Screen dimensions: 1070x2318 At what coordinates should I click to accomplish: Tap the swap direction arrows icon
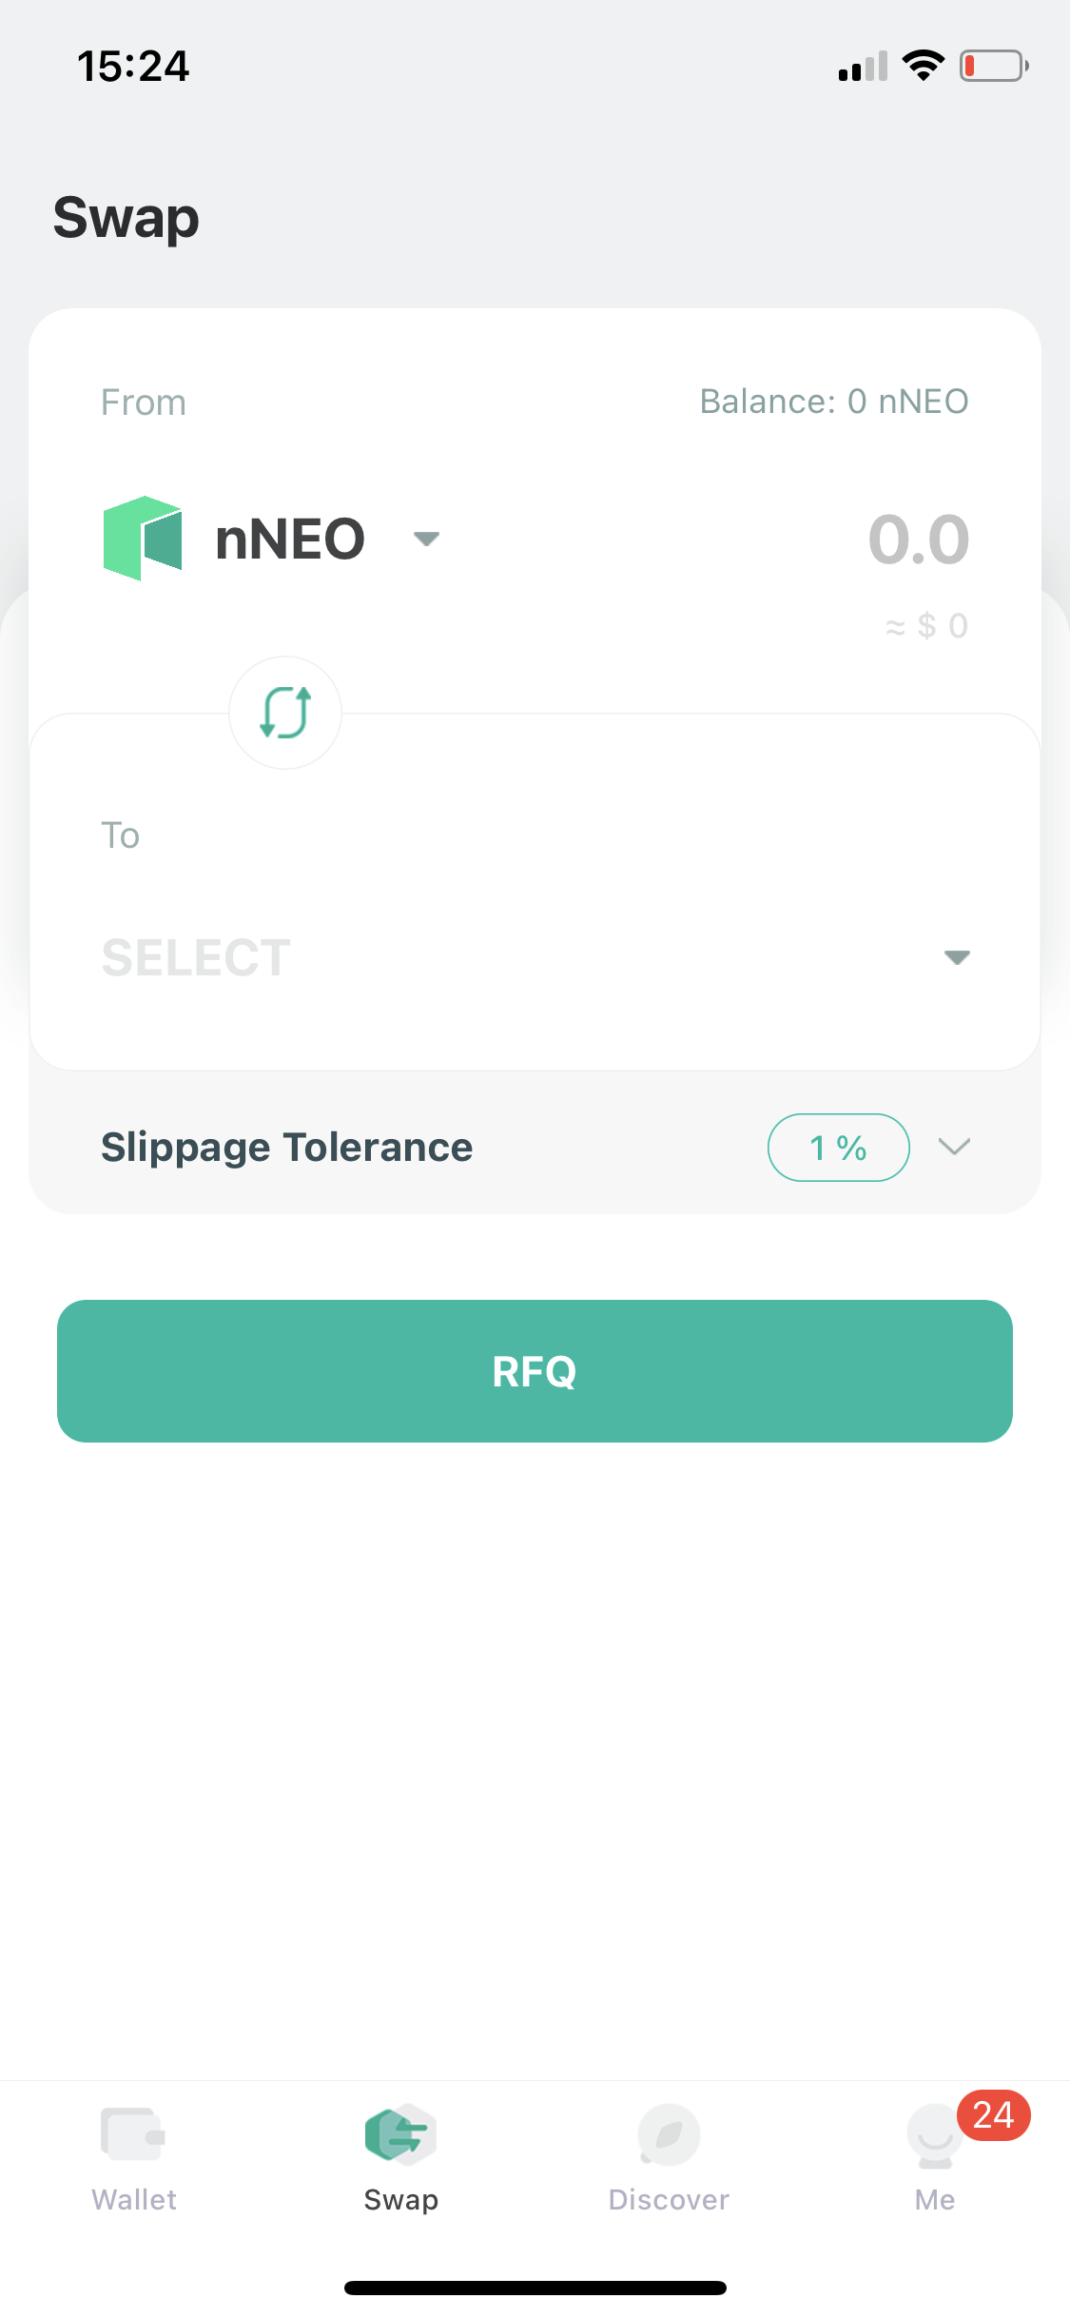point(285,713)
